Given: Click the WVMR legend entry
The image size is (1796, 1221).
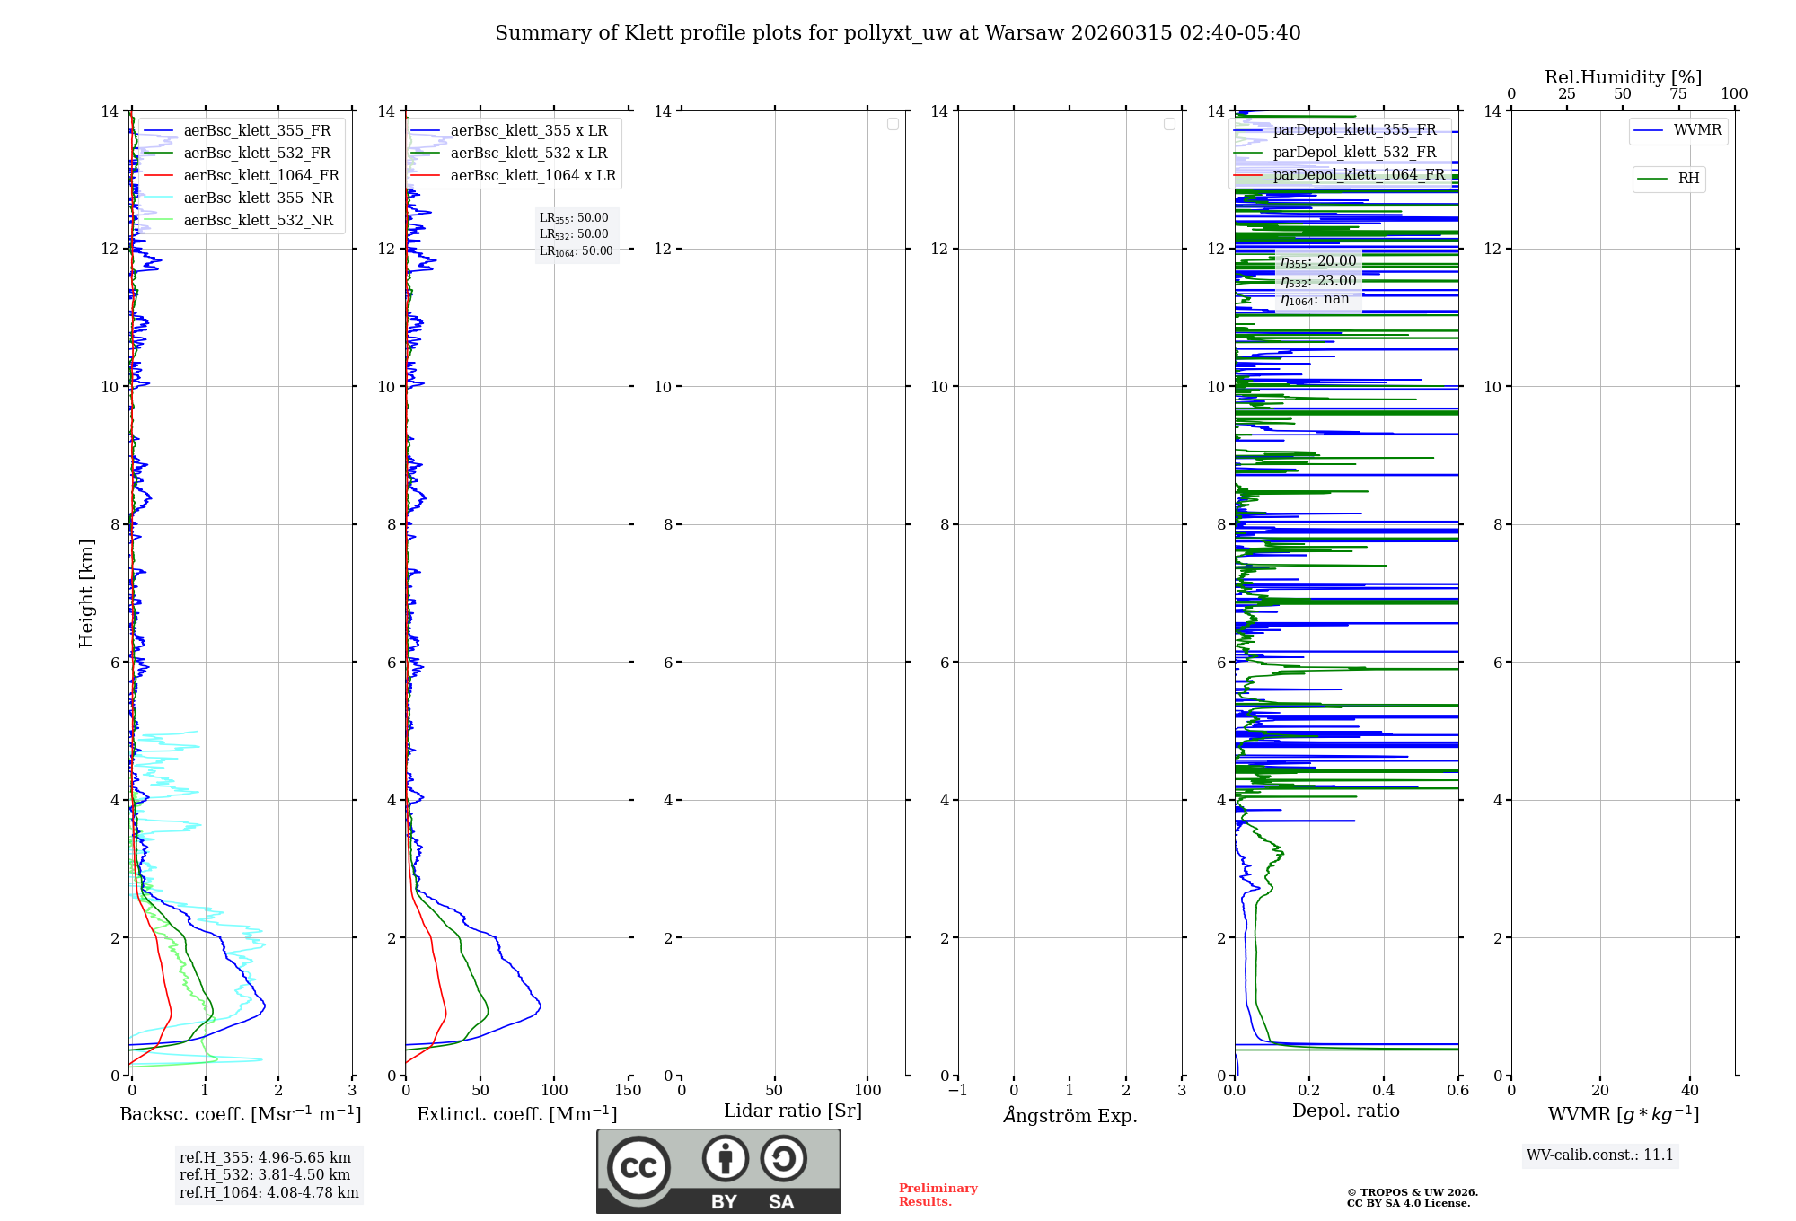Looking at the screenshot, I should [1696, 130].
